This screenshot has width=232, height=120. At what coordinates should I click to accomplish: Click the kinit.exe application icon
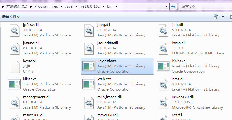click(163, 66)
